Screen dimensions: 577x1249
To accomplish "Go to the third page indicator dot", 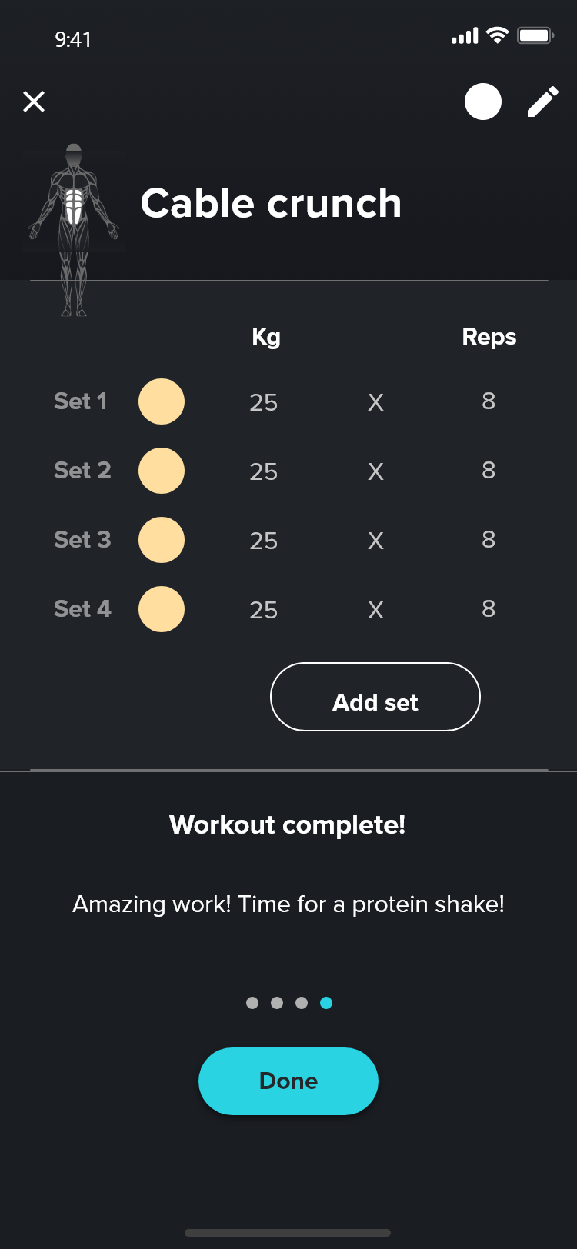I will (302, 1003).
